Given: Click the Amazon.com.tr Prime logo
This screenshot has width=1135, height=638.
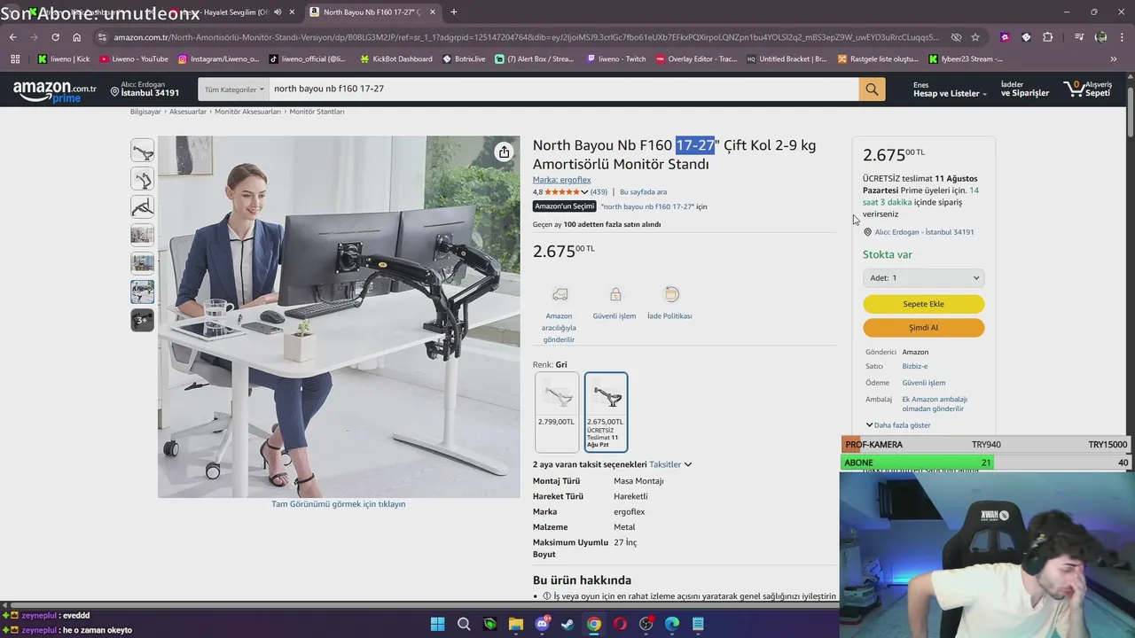Looking at the screenshot, I should [x=55, y=90].
